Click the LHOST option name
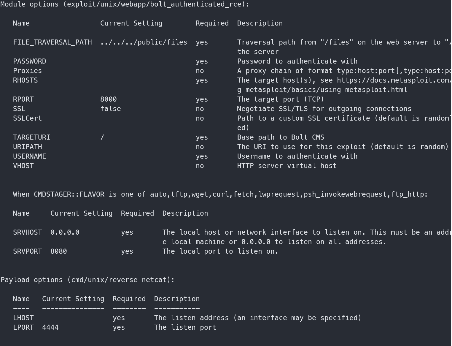The image size is (452, 346). point(23,318)
